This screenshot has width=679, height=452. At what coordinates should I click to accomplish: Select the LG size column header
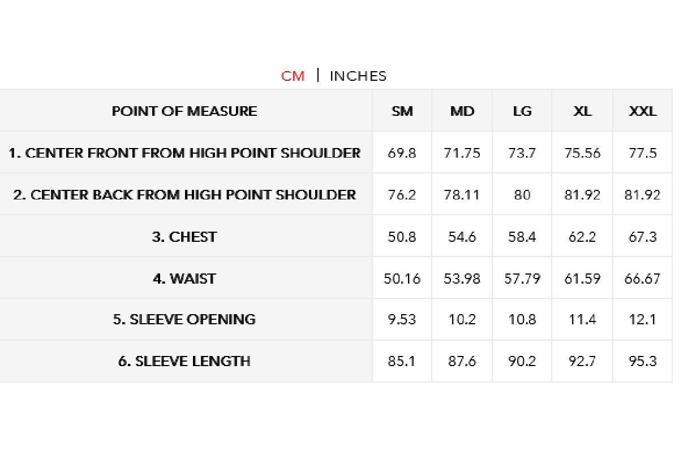[522, 111]
